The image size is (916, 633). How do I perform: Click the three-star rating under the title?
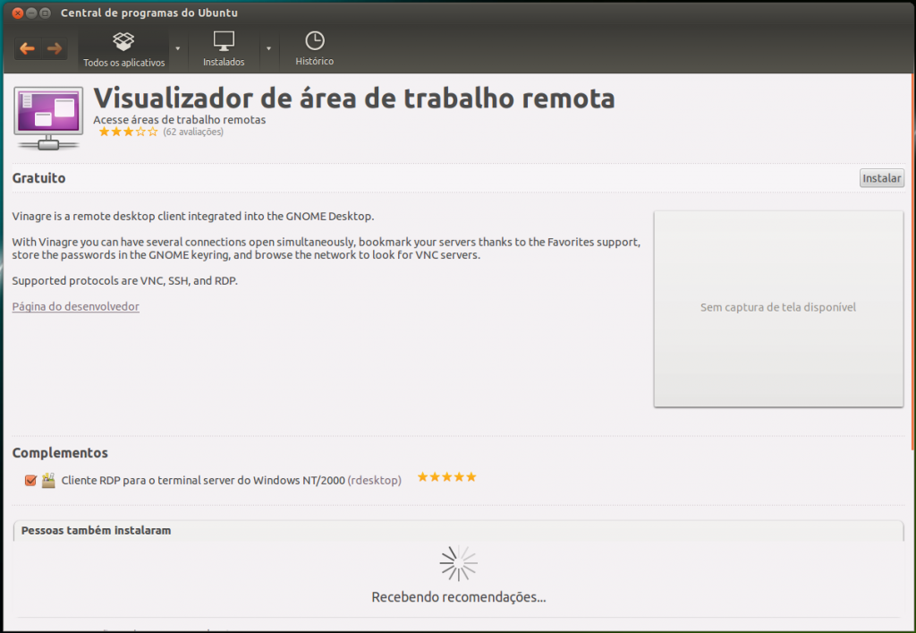pos(129,133)
